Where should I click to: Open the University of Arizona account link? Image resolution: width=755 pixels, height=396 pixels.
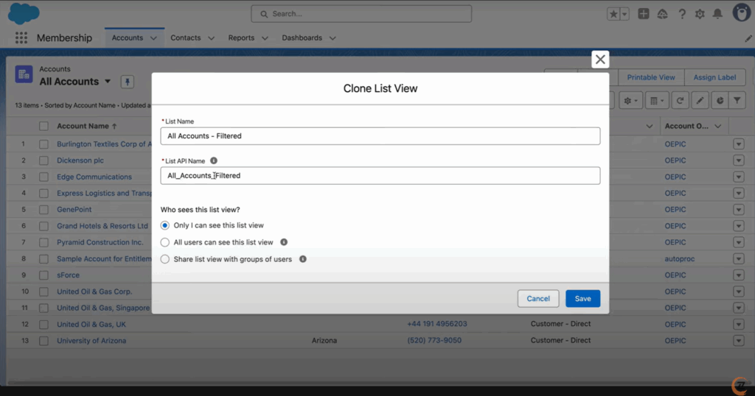(91, 341)
